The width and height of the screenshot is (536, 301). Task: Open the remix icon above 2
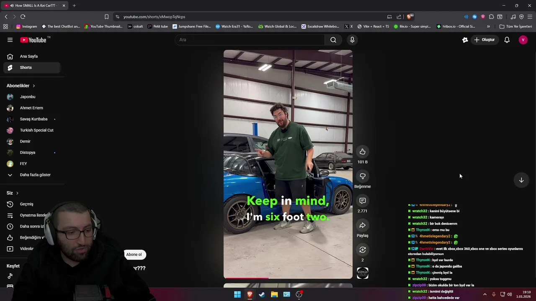coord(363,250)
